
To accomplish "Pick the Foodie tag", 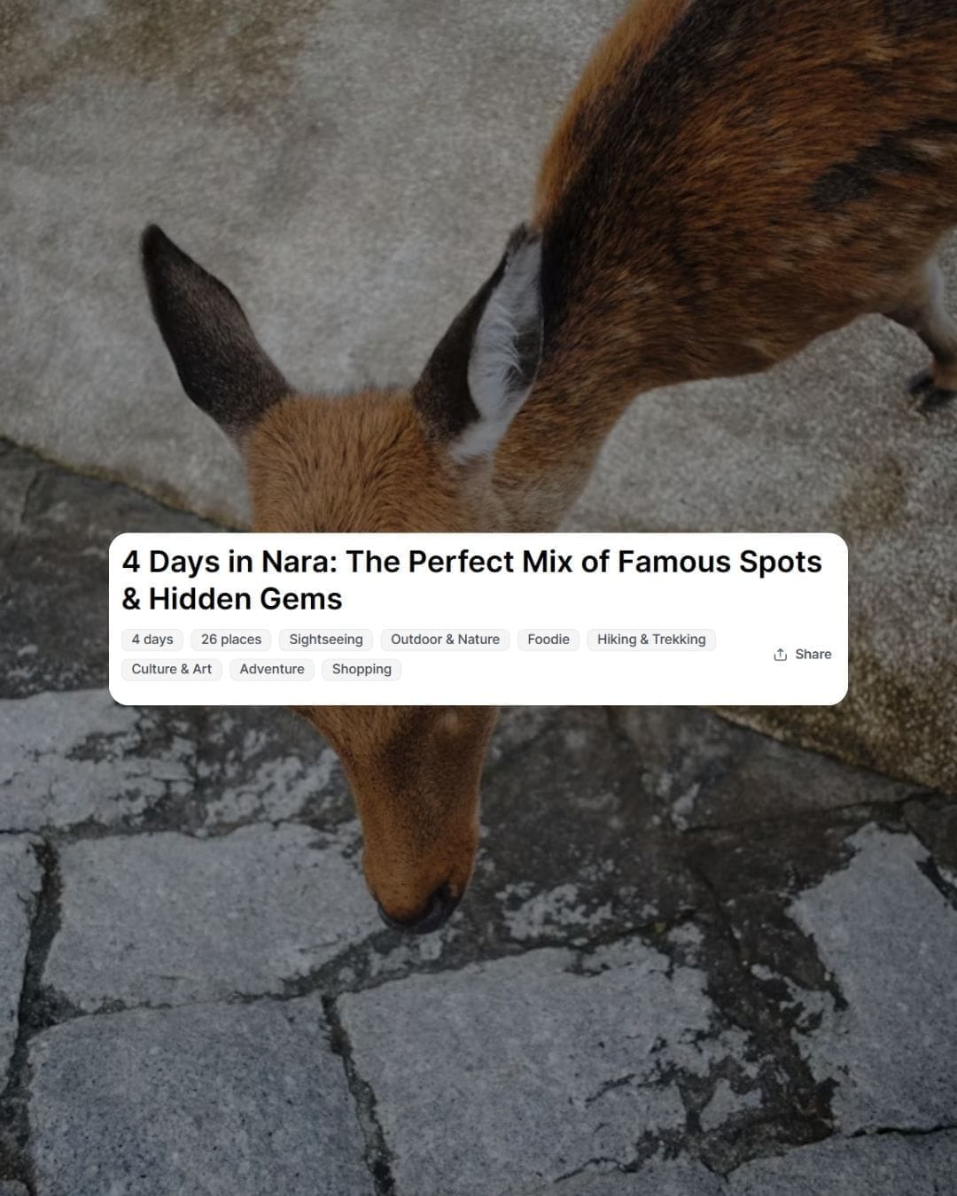I will click(x=549, y=640).
